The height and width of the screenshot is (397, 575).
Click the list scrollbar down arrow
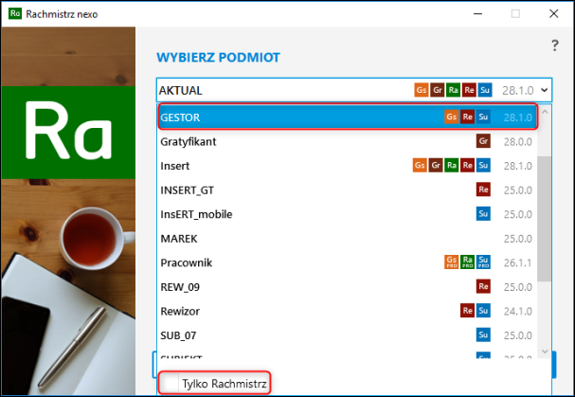click(545, 352)
